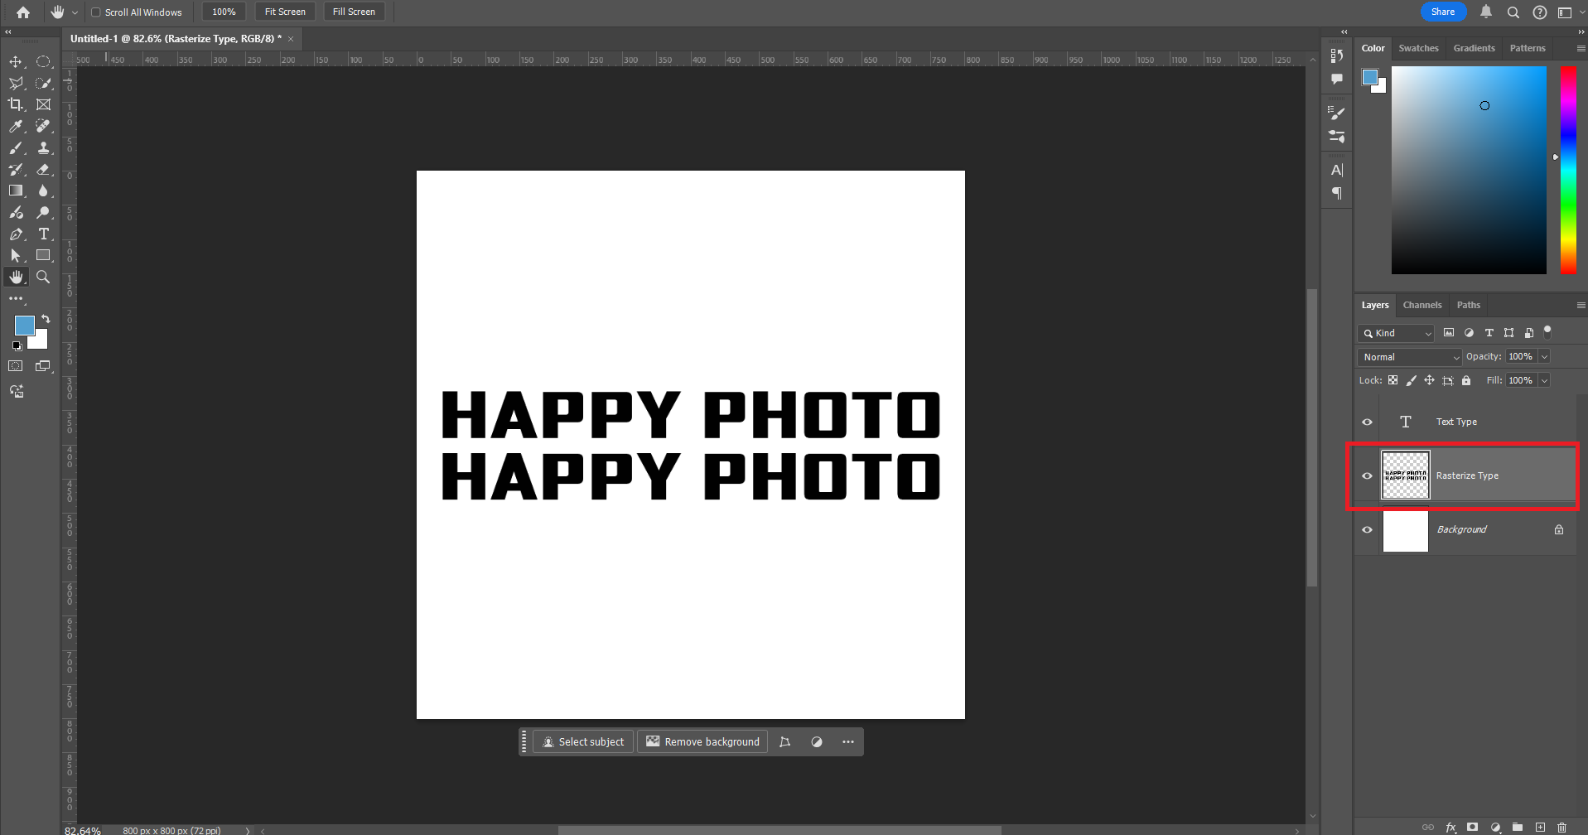Image resolution: width=1588 pixels, height=835 pixels.
Task: Open the Edit Toolbar three-dots menu
Action: click(16, 298)
